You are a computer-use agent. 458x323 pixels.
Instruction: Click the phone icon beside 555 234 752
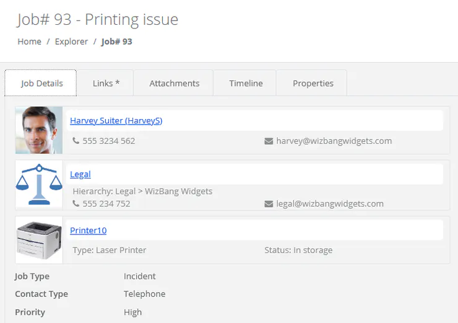76,203
